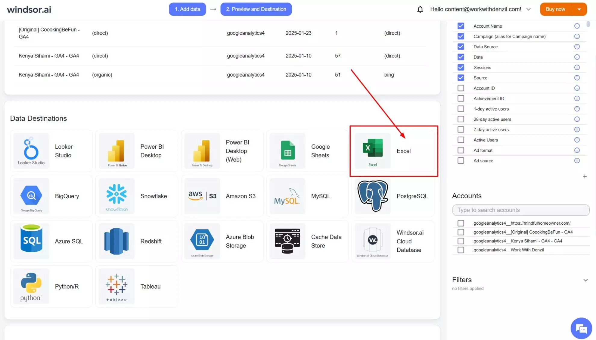596x340 pixels.
Task: Open the Amazon S3 destination icon
Action: [202, 196]
